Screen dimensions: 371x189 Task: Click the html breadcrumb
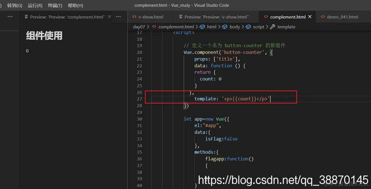pyautogui.click(x=212, y=27)
